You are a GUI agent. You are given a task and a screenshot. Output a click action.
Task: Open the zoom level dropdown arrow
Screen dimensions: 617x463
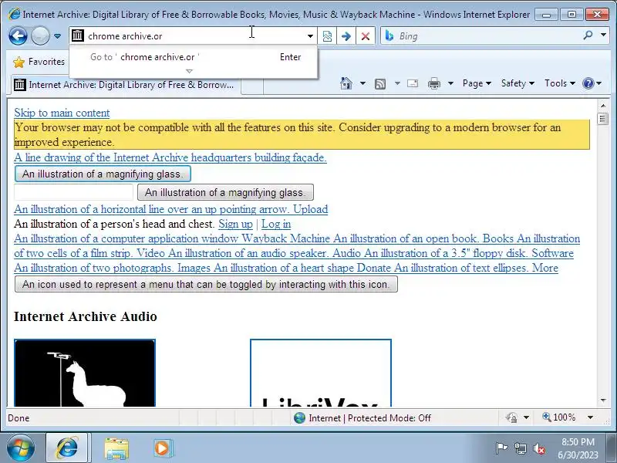point(590,417)
